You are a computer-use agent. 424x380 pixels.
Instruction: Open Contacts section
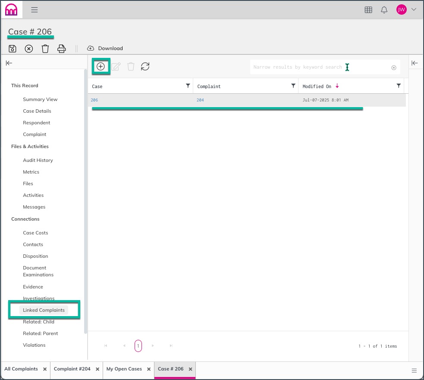(33, 244)
